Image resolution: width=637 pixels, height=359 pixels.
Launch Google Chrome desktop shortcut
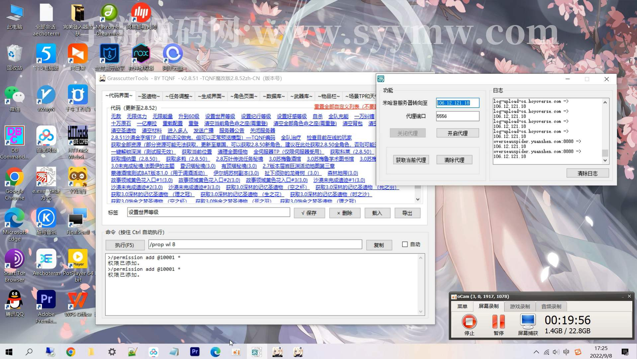(15, 184)
